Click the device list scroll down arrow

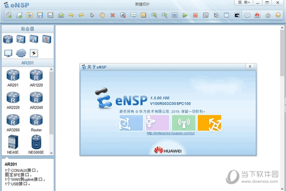click(x=51, y=153)
